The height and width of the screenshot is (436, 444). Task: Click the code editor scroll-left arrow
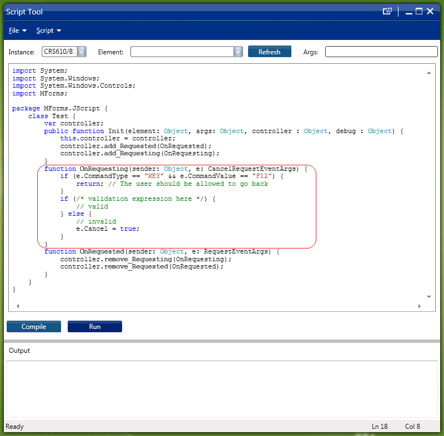[17, 306]
